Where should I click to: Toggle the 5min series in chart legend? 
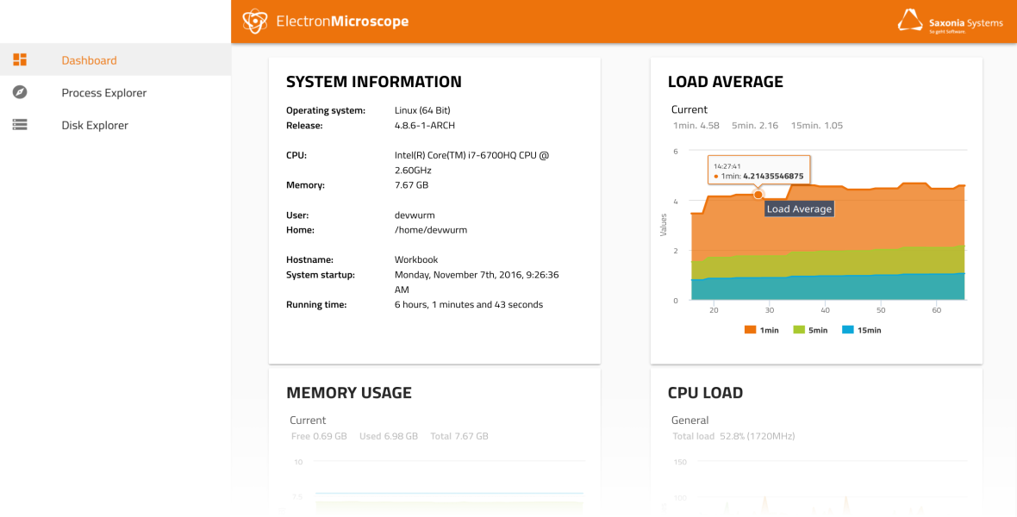point(818,331)
